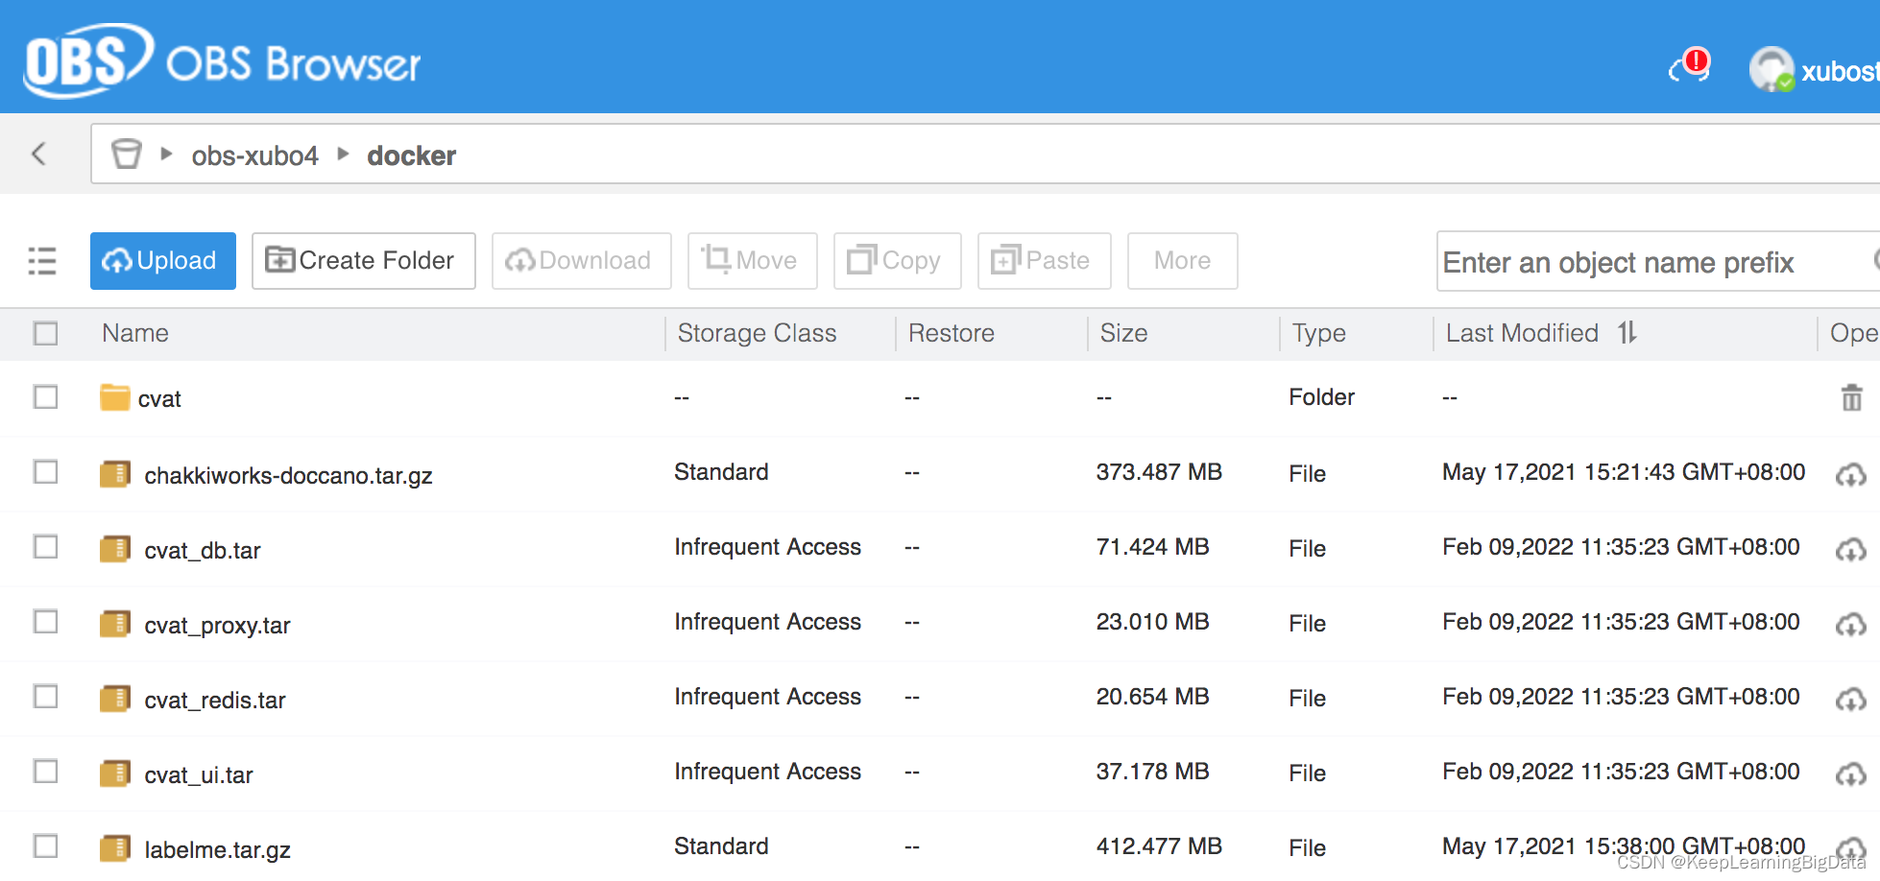Check the cvat_db.tar checkbox

pos(45,546)
